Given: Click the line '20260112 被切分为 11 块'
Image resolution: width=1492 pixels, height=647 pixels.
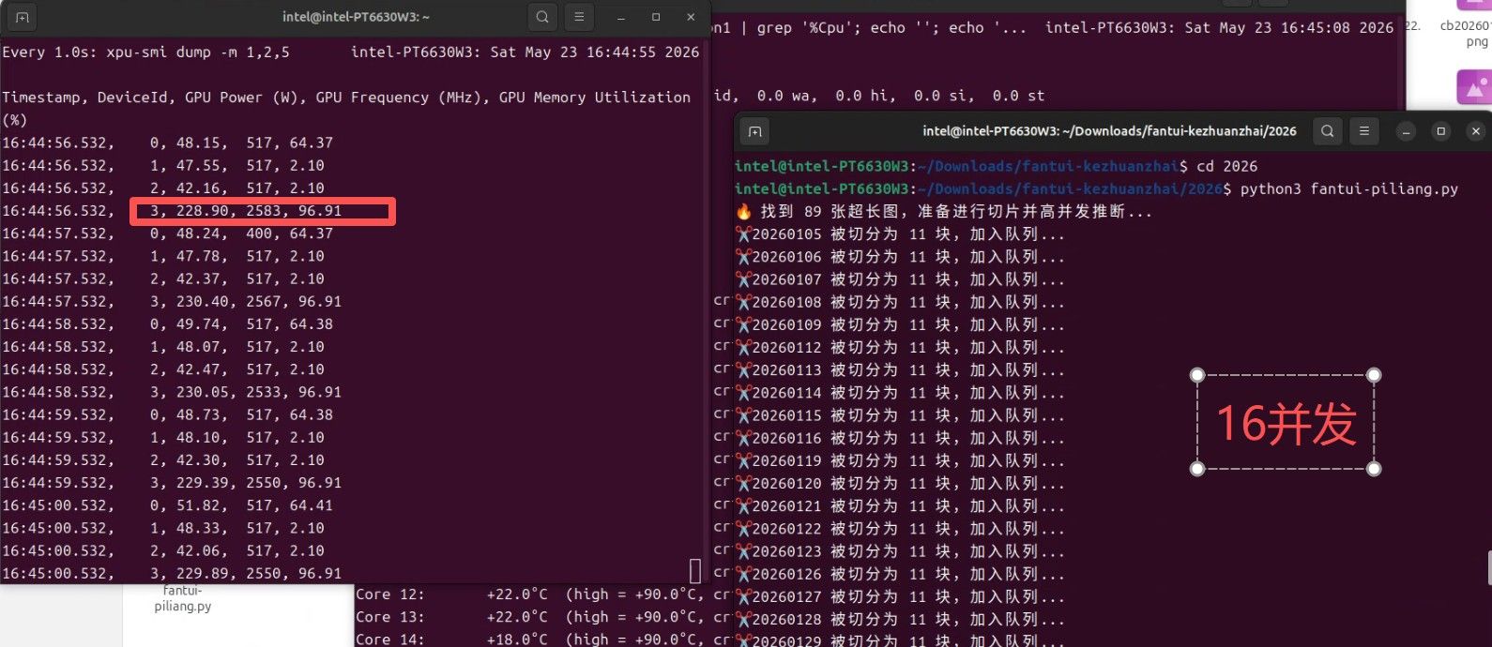Looking at the screenshot, I should click(901, 347).
